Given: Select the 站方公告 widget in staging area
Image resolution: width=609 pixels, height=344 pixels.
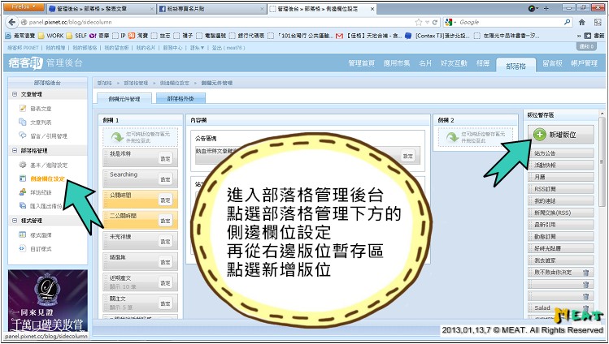Looking at the screenshot, I should tap(560, 153).
